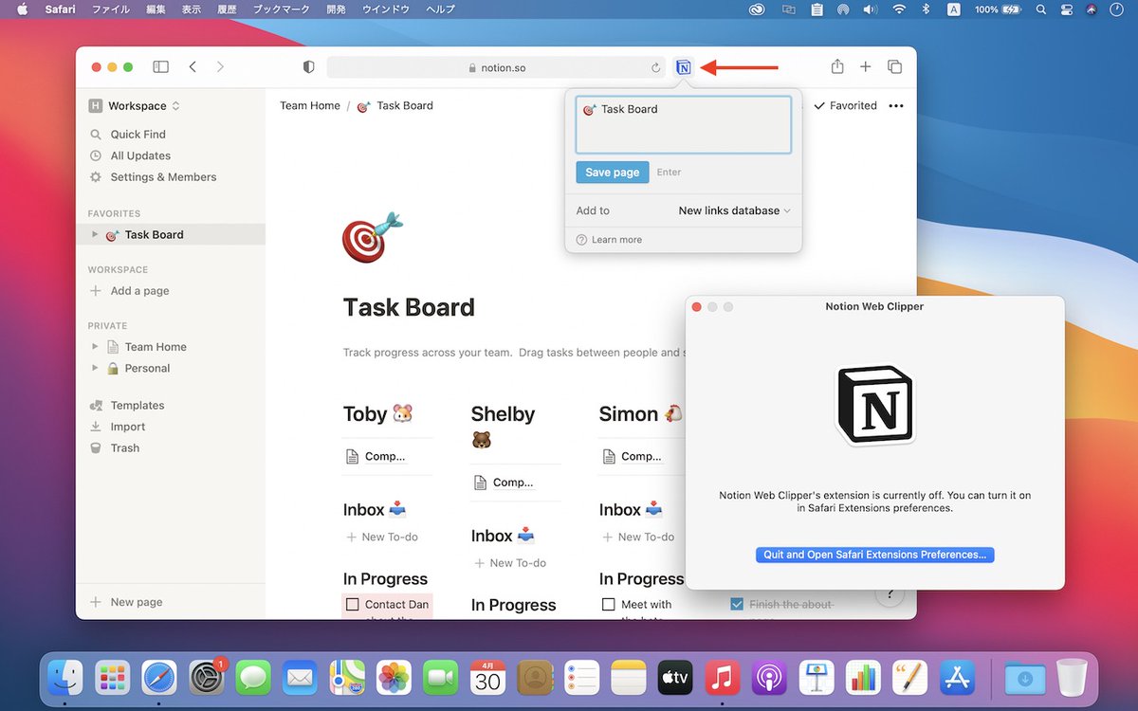1138x711 pixels.
Task: Open a new Safari tab
Action: (x=866, y=67)
